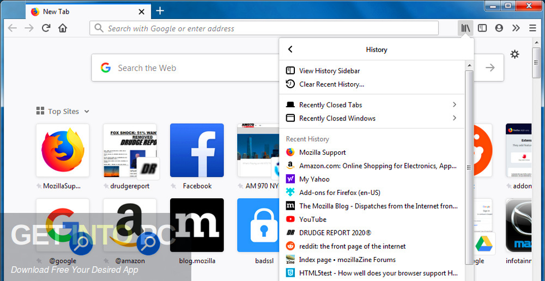
Task: Open Index page mozillaZine Forums entry
Action: pos(372,259)
